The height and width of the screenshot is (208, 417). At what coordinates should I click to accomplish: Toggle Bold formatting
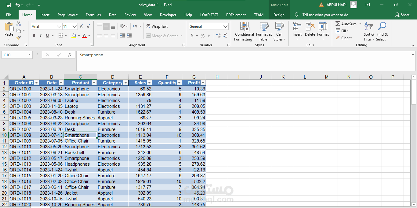34,36
